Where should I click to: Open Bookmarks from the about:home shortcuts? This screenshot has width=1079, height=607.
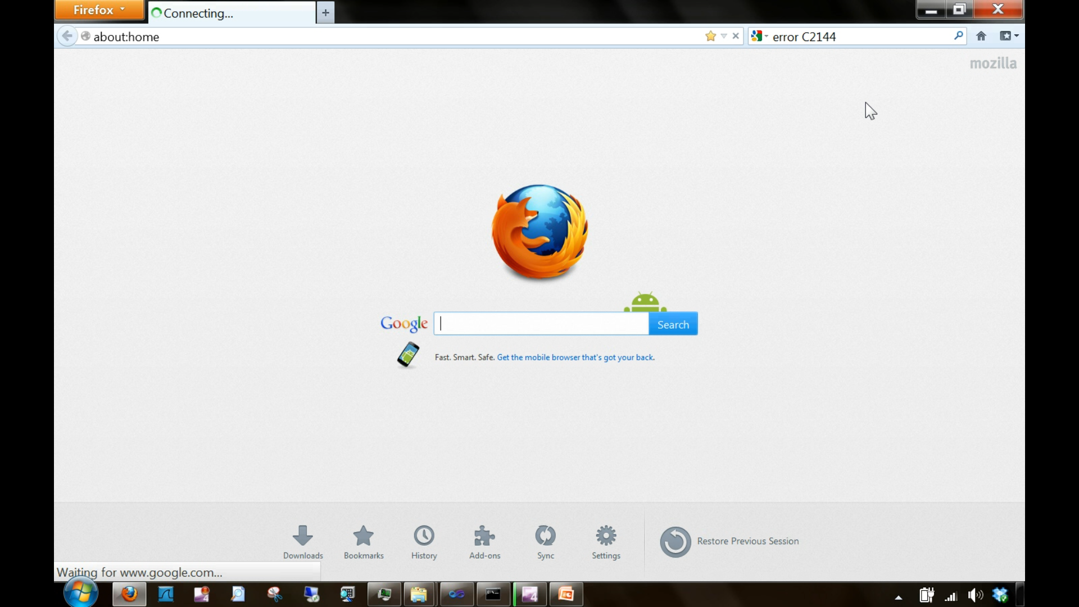click(x=363, y=541)
